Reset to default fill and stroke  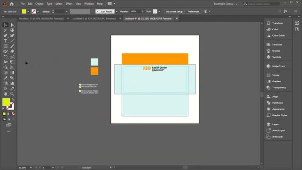pyautogui.click(x=4, y=109)
